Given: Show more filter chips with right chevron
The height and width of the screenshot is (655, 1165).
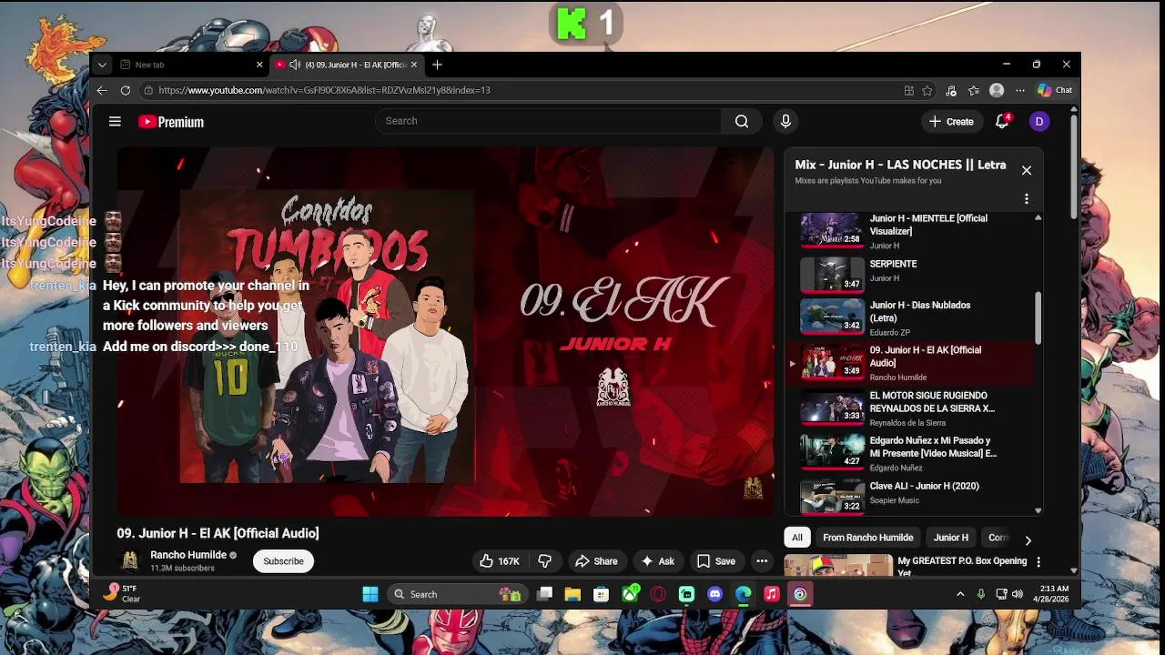Looking at the screenshot, I should point(1028,539).
